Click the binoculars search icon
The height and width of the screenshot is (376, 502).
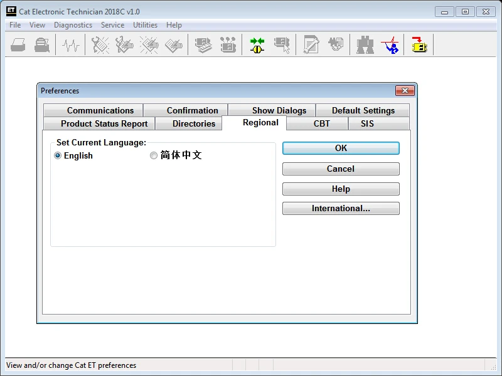point(365,44)
